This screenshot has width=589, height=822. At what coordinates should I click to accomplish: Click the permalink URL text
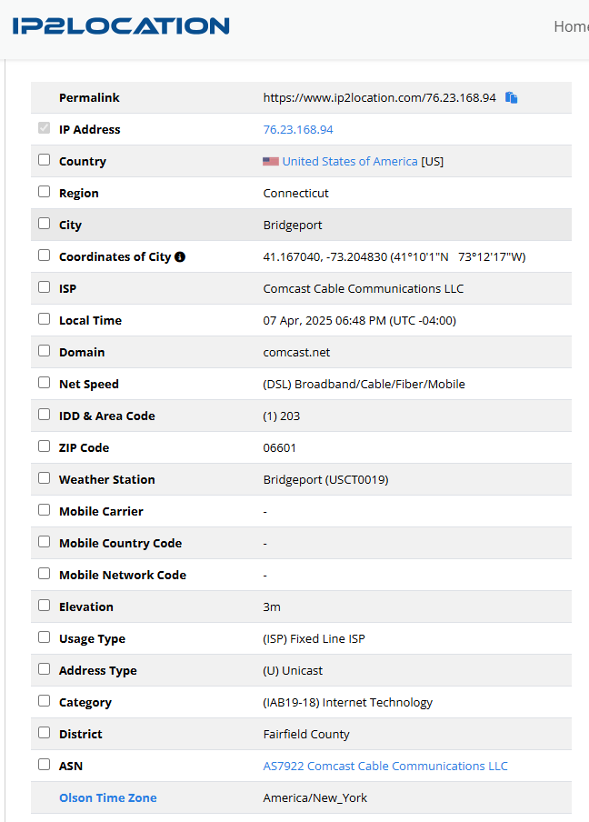379,97
